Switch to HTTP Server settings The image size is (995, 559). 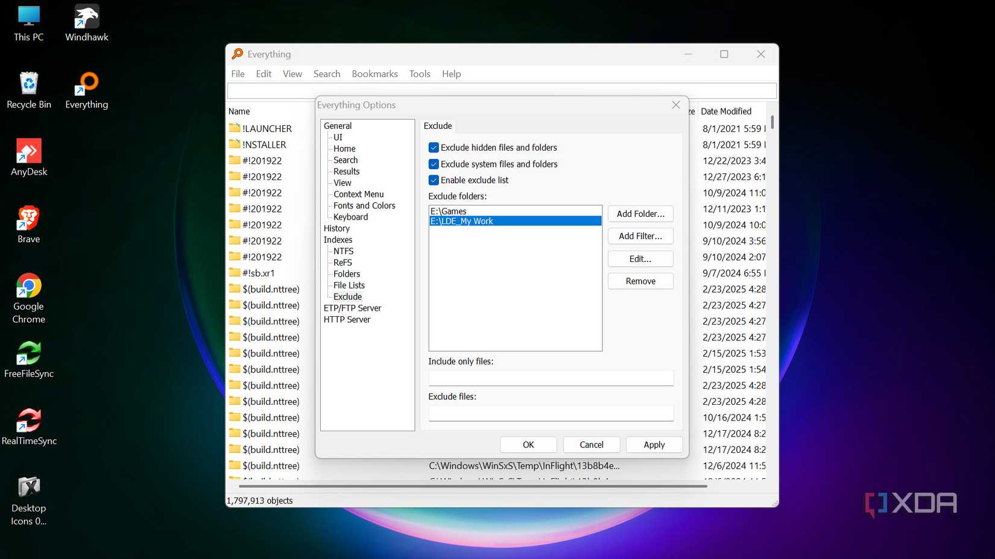[348, 319]
